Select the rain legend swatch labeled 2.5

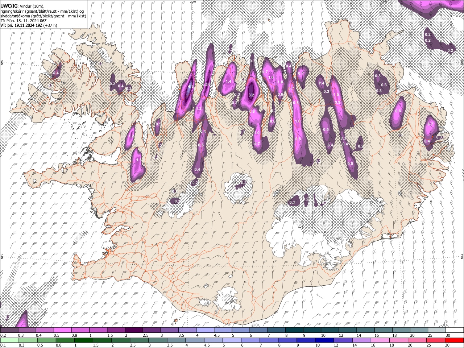139,340
